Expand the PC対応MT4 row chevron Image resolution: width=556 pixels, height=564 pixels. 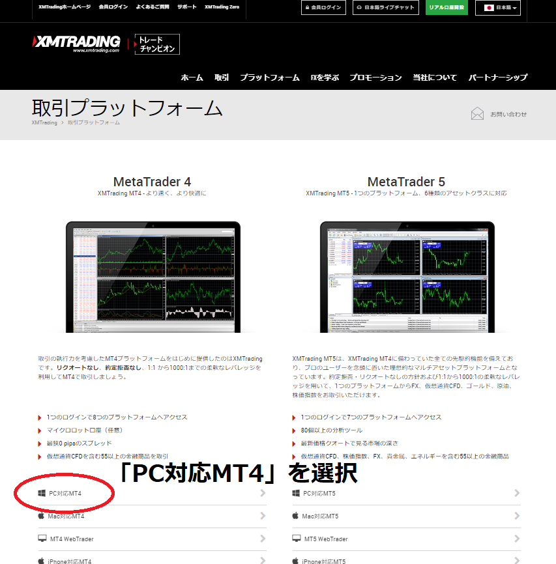(x=263, y=493)
